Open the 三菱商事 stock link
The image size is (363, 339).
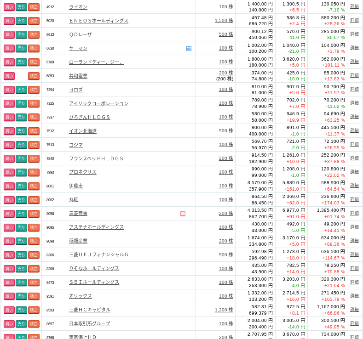pyautogui.click(x=78, y=214)
